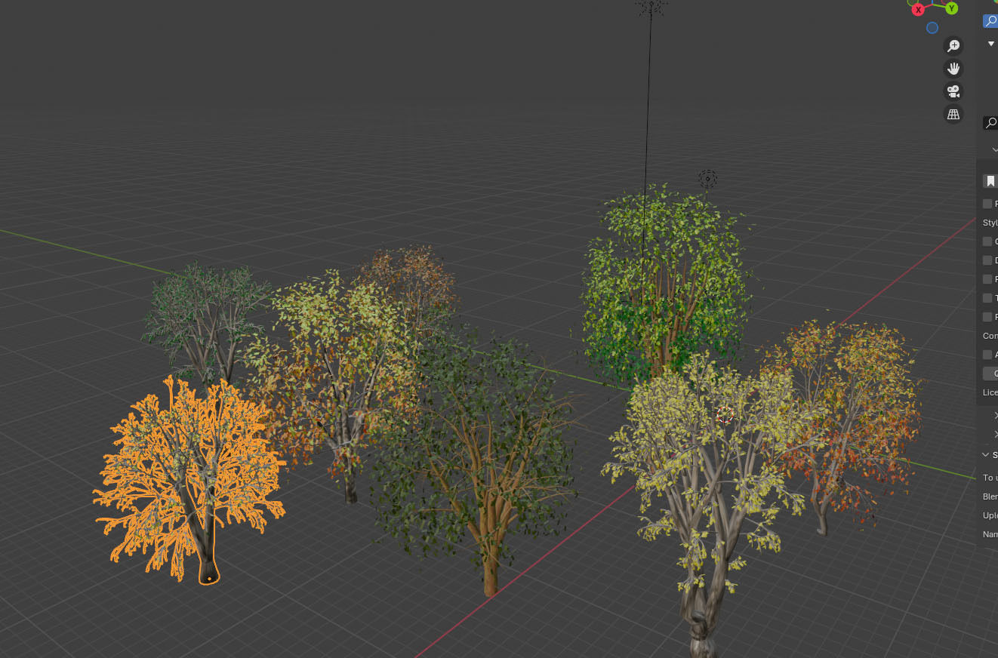Click the pan view hand icon

pyautogui.click(x=953, y=69)
